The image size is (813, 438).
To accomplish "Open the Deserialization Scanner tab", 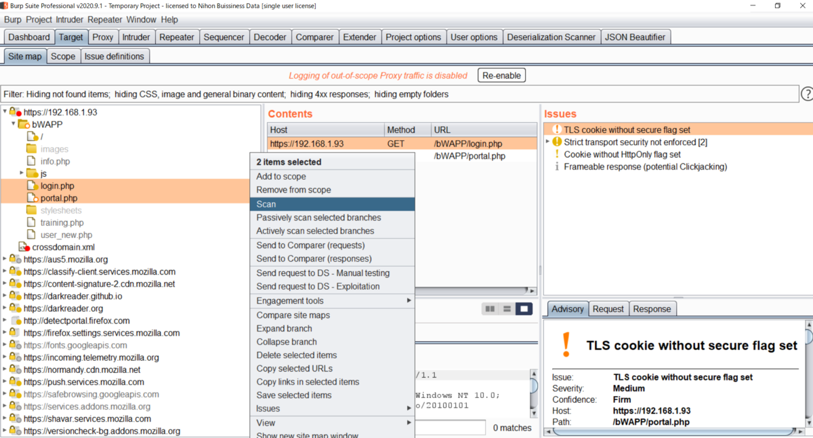I will coord(551,37).
